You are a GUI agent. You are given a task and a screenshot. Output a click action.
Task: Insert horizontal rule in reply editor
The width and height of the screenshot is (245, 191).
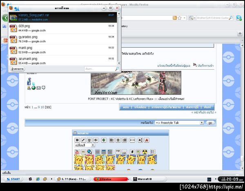click(x=132, y=140)
